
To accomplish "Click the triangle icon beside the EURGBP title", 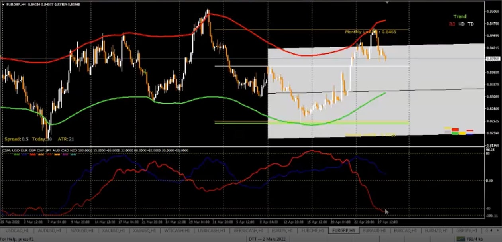I will tap(3, 4).
